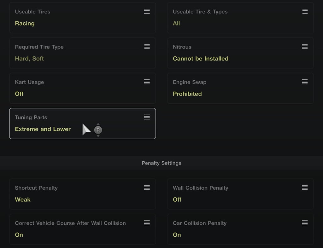Click list icon on Useable Tire & Types
The width and height of the screenshot is (323, 248).
(x=305, y=11)
